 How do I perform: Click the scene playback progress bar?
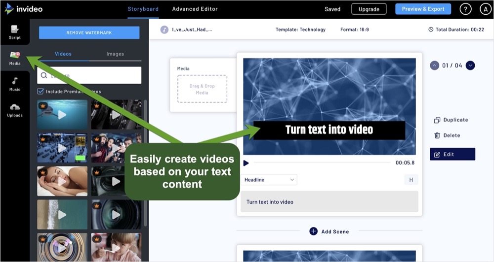coord(321,163)
